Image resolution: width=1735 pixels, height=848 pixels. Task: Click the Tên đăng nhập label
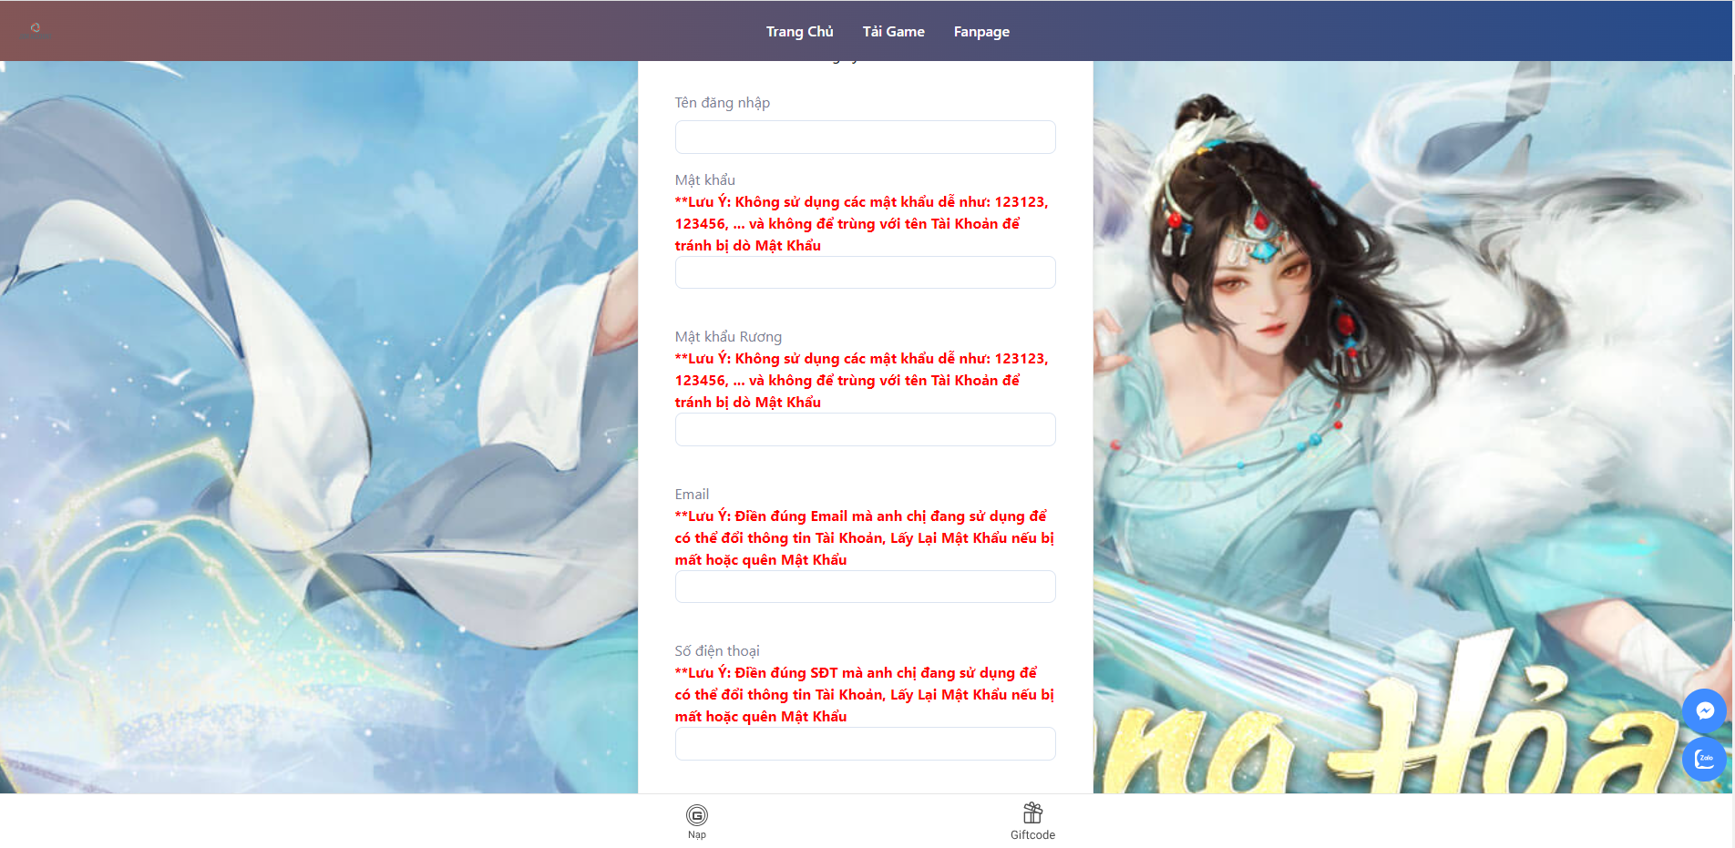point(722,103)
